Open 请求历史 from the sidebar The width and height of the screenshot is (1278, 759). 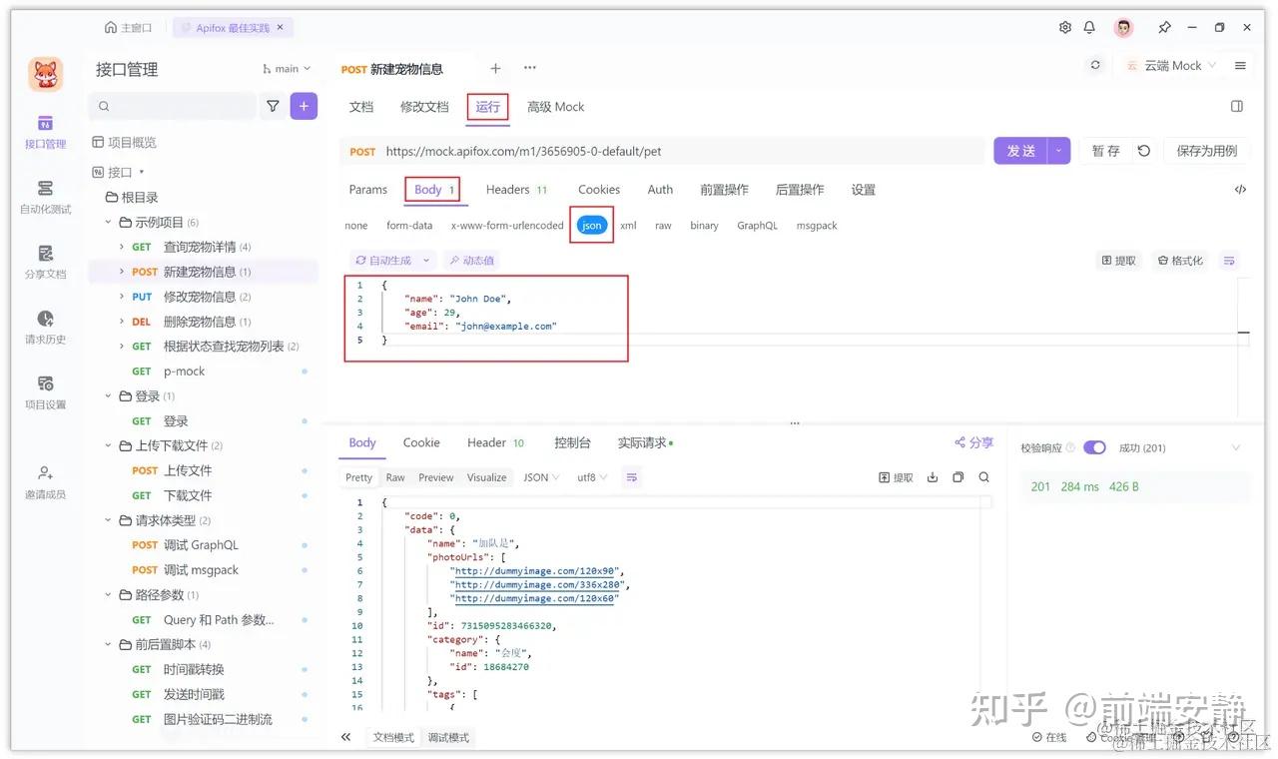point(45,328)
